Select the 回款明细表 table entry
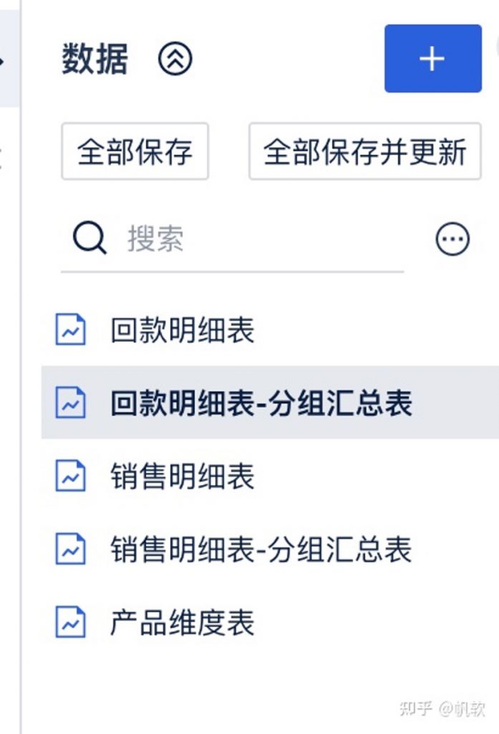The image size is (499, 734). pyautogui.click(x=271, y=330)
